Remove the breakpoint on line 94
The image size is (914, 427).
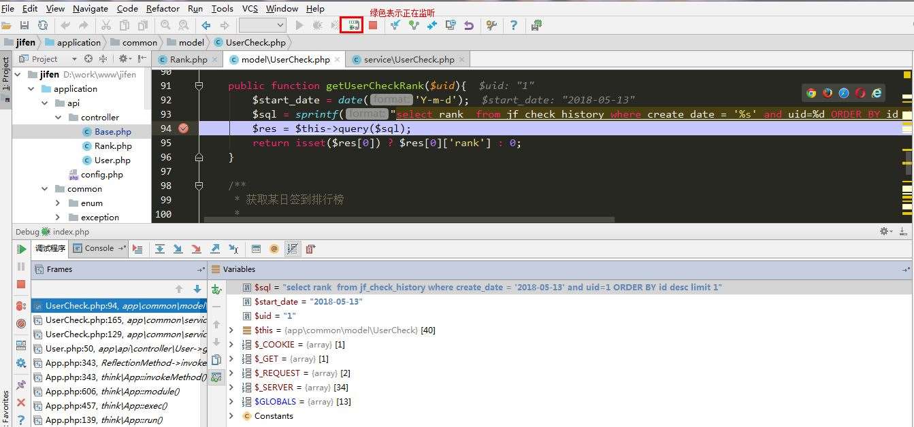(183, 129)
